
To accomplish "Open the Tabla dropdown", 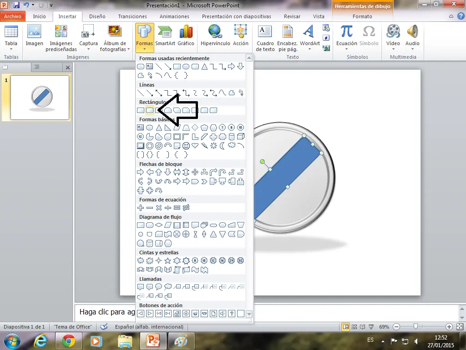I will coord(11,38).
